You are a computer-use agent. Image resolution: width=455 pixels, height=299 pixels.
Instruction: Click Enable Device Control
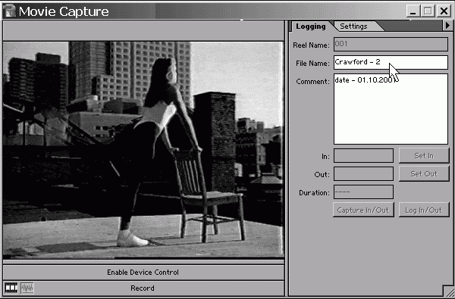point(143,273)
